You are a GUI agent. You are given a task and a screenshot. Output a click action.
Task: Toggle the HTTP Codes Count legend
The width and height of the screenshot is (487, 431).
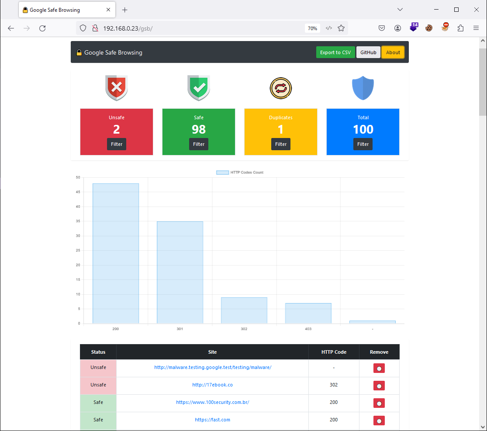[240, 172]
